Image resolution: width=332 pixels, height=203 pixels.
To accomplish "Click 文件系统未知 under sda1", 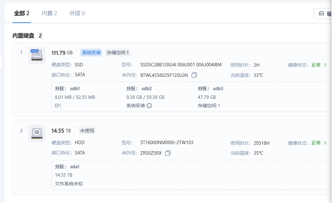I will click(69, 183).
